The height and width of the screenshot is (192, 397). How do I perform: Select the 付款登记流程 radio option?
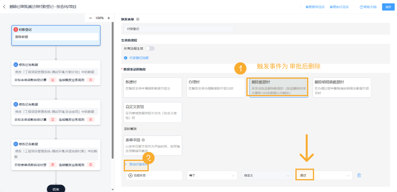click(126, 58)
